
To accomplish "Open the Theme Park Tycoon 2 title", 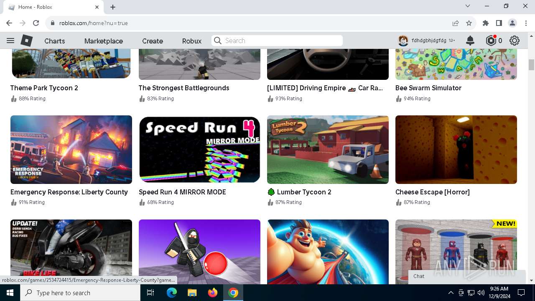I will tap(44, 88).
